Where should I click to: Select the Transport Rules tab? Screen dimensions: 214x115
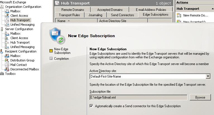pyautogui.click(x=69, y=15)
